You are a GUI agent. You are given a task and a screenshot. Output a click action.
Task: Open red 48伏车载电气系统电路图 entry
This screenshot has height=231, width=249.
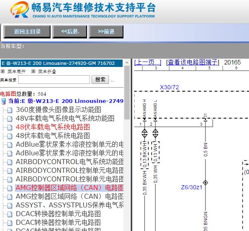pyautogui.click(x=53, y=127)
